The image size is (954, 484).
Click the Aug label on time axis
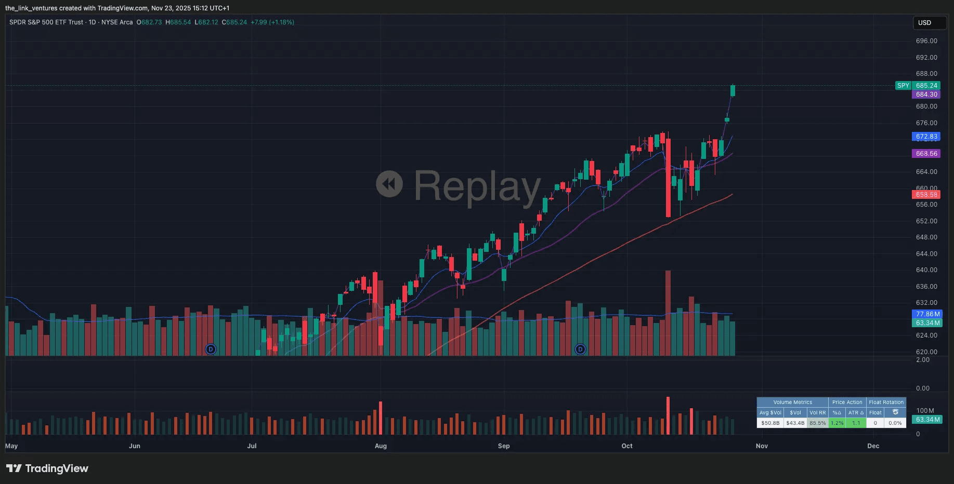click(x=381, y=446)
